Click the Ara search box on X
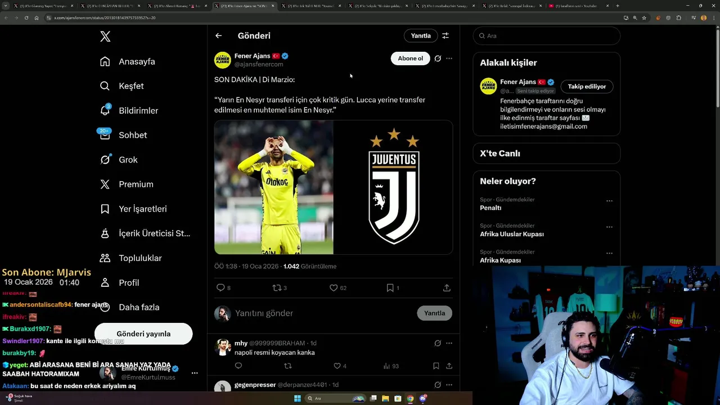The height and width of the screenshot is (405, 720). (x=546, y=35)
